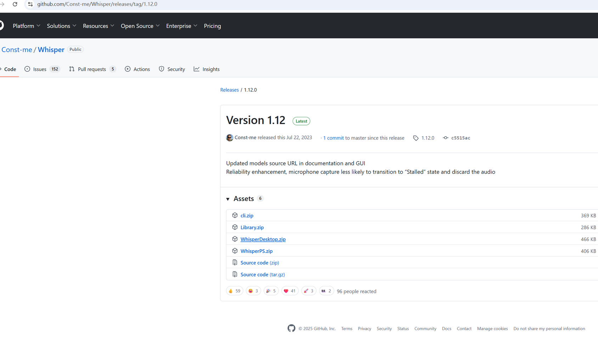Click the 1.12.0 tag icon
Image resolution: width=598 pixels, height=337 pixels.
(416, 138)
